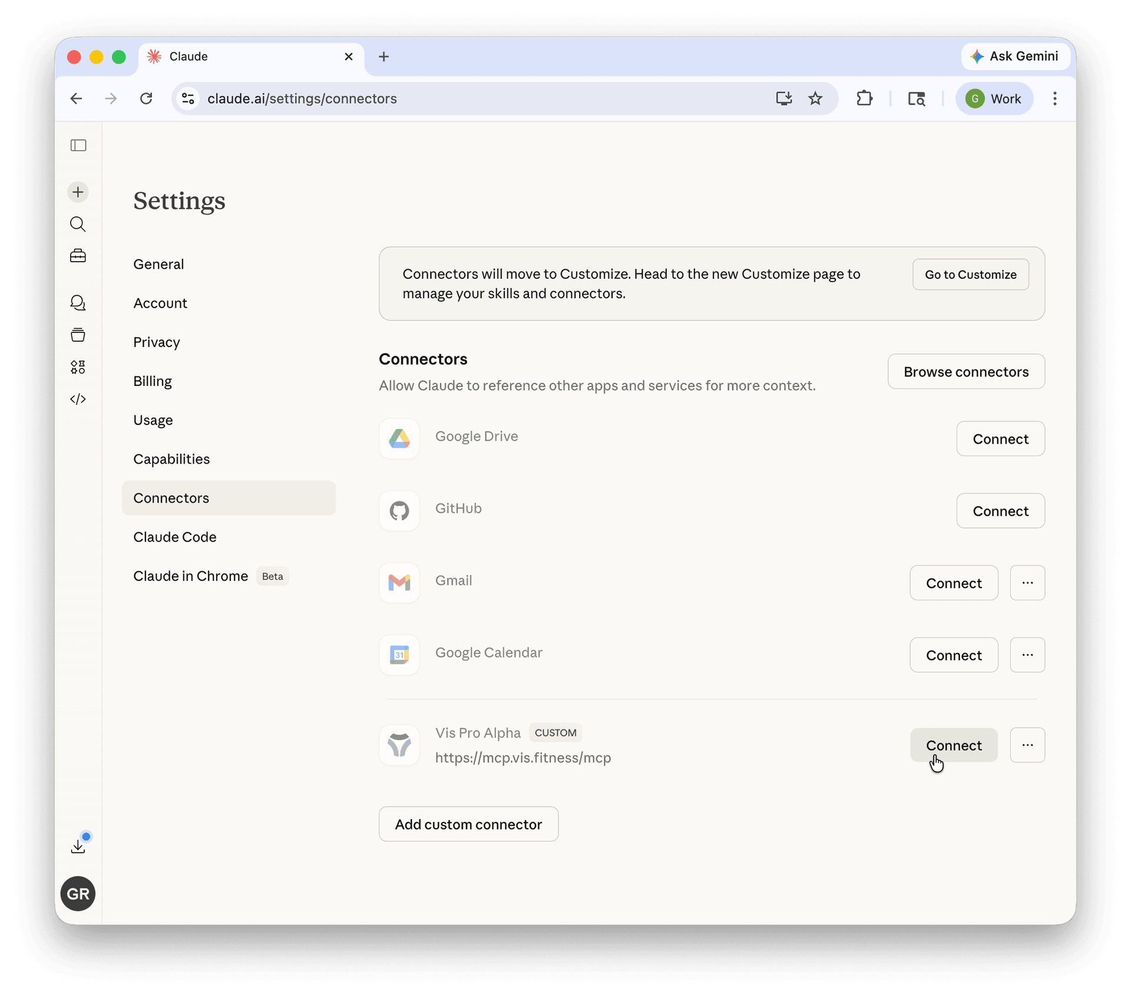1131x997 pixels.
Task: Open Vis Pro Alpha more options menu
Action: point(1027,745)
